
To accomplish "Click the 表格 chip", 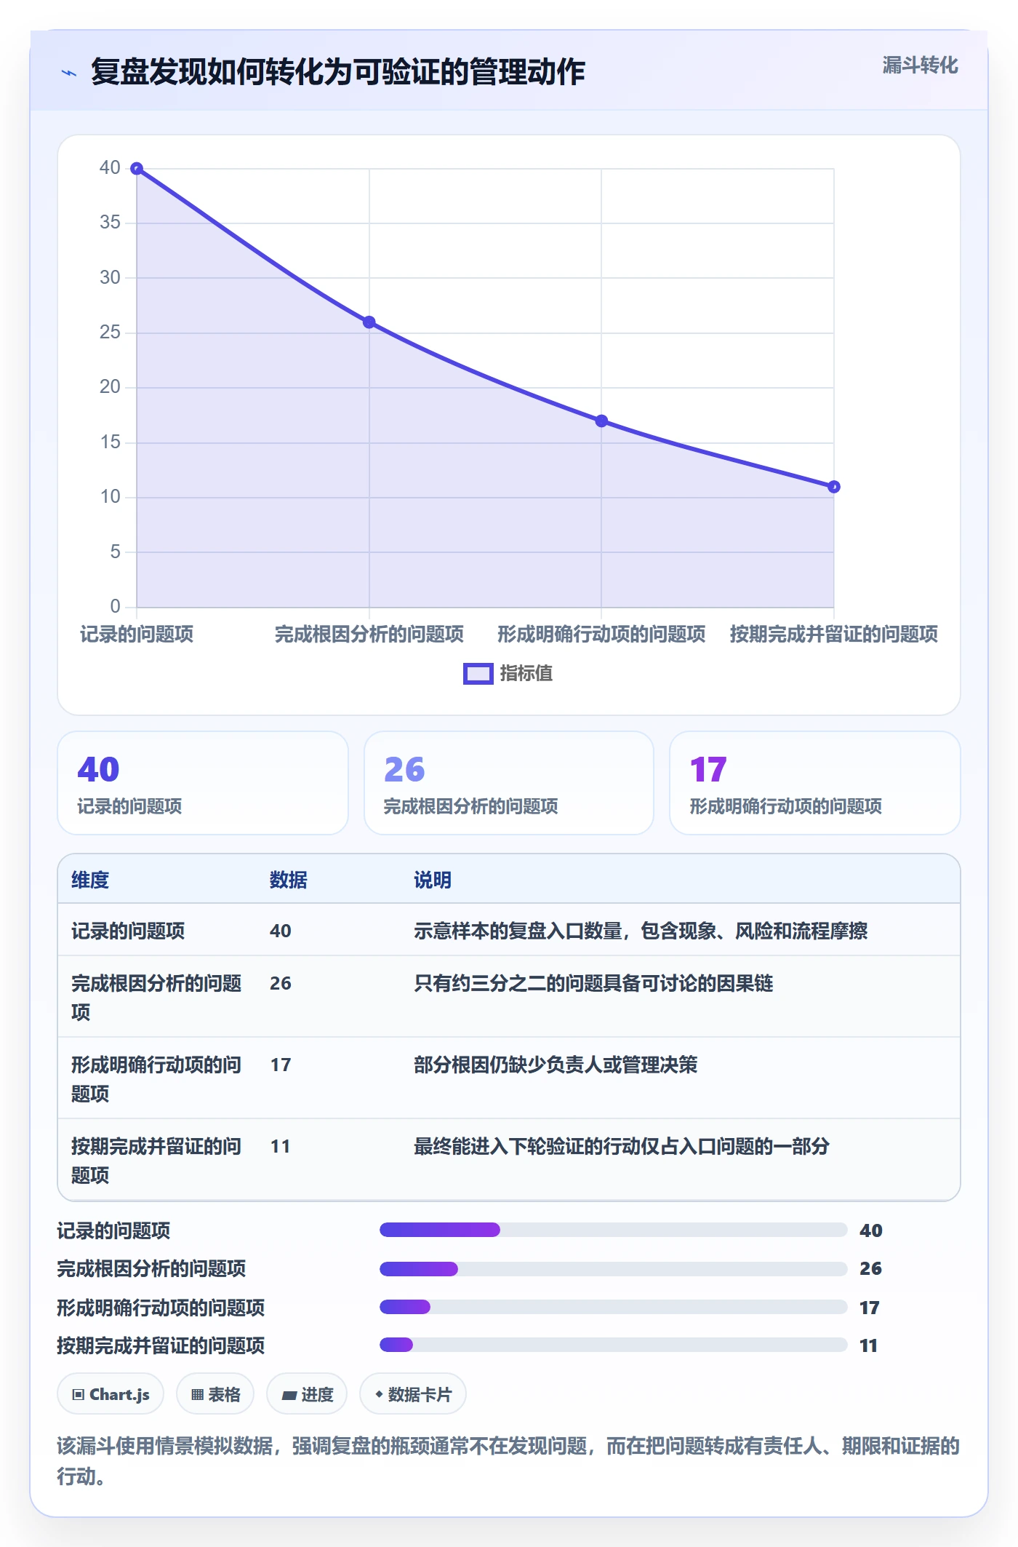I will pos(215,1394).
